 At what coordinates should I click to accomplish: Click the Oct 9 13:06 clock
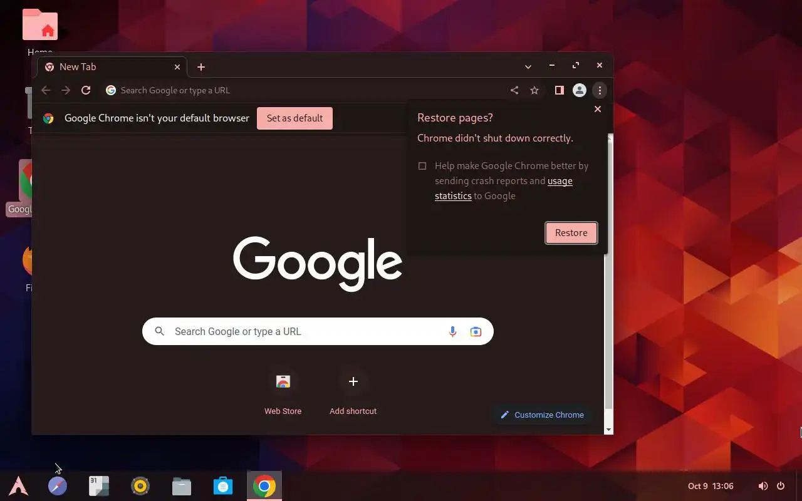pos(711,486)
